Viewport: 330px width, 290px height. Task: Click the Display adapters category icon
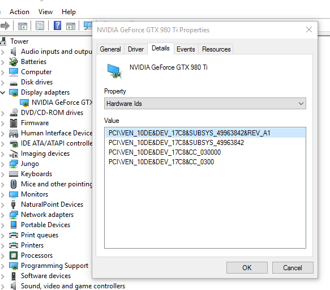pyautogui.click(x=14, y=92)
